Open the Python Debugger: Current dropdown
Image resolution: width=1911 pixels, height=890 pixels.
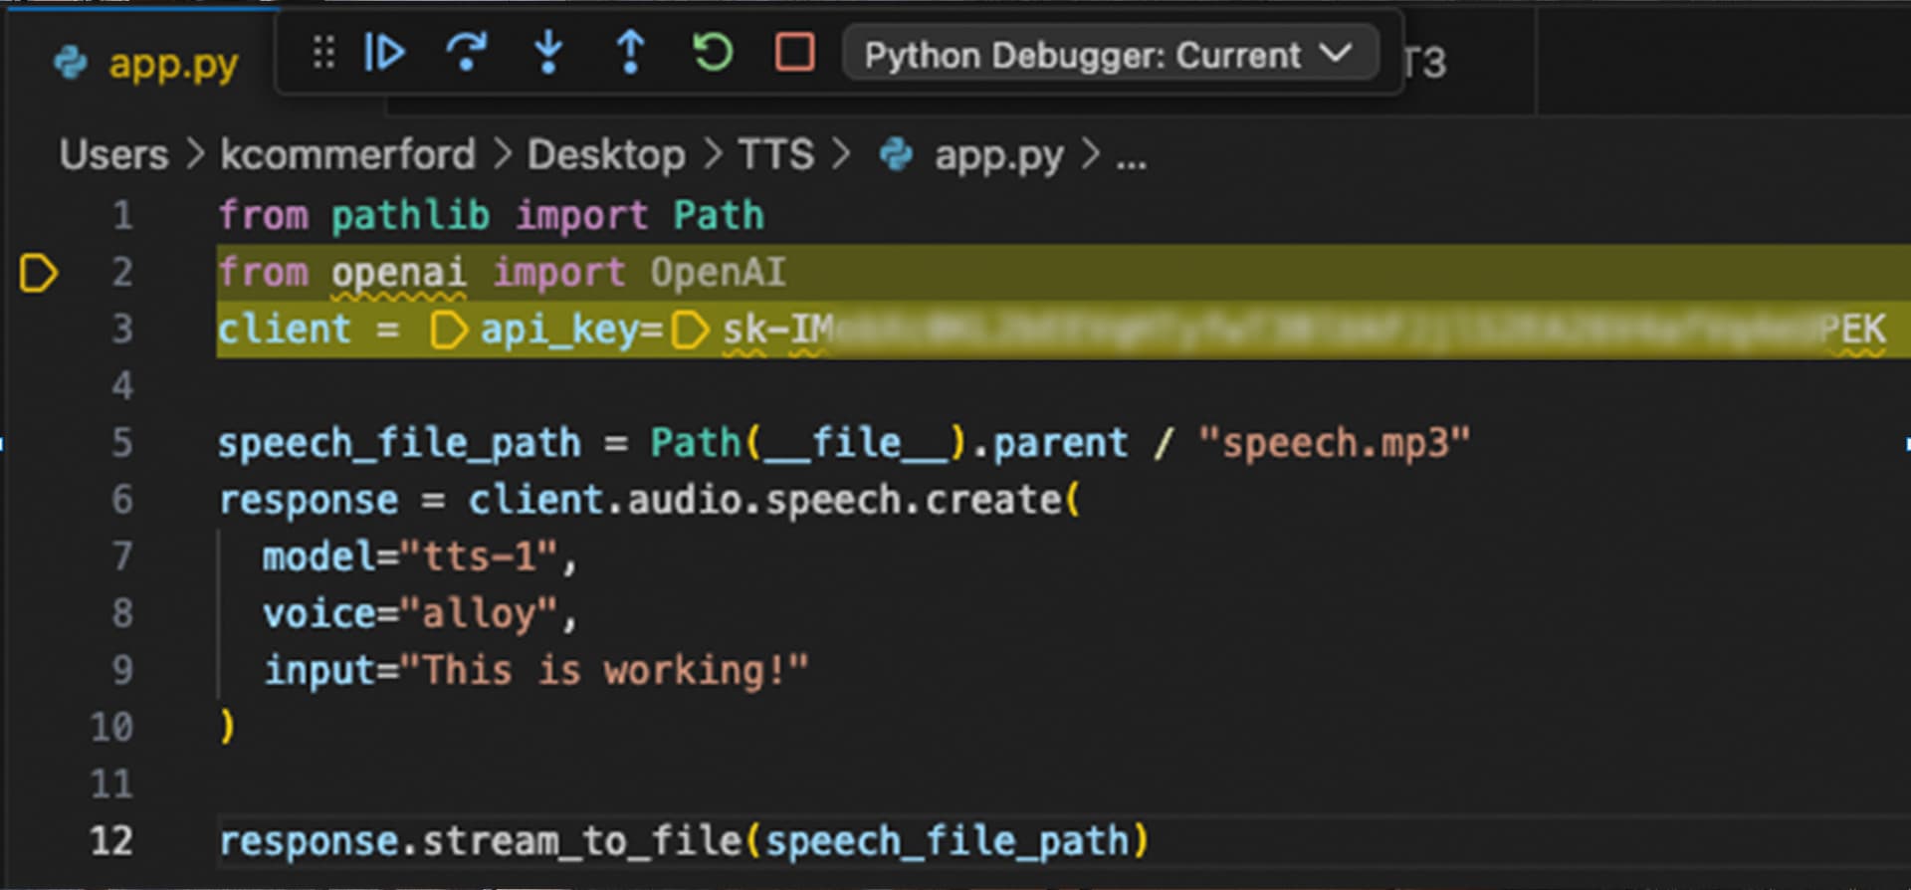[1110, 55]
